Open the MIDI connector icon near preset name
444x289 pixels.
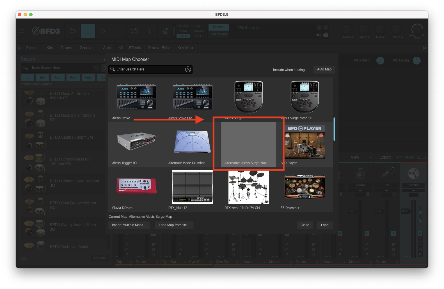[326, 35]
